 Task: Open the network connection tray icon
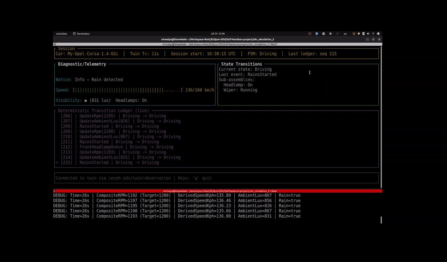tap(359, 34)
